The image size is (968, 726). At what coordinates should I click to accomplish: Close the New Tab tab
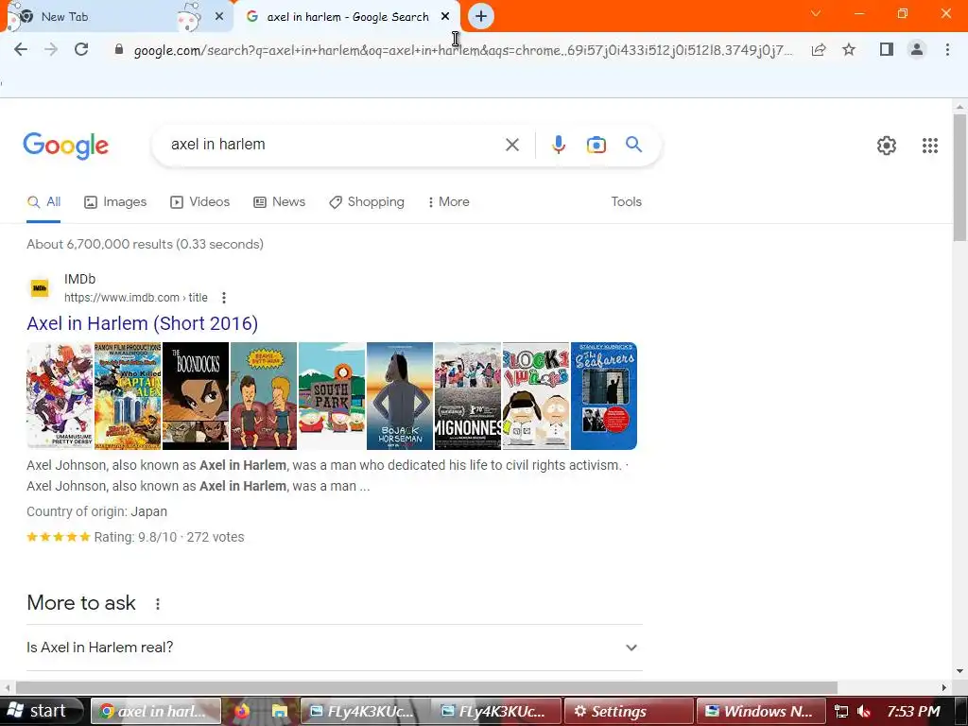(x=219, y=17)
